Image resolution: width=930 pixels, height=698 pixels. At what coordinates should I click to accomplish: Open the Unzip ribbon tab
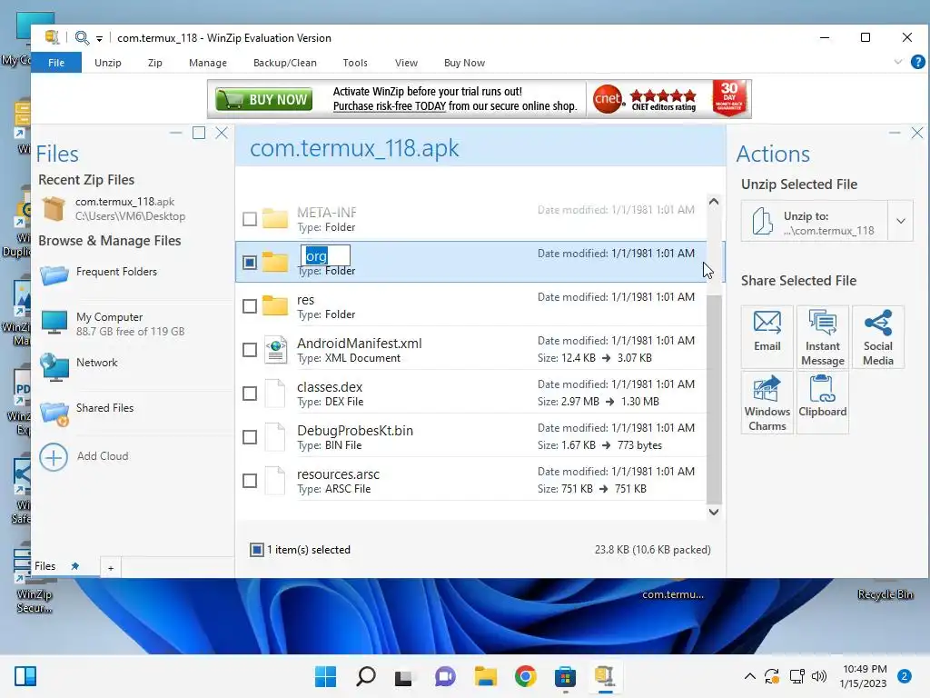(108, 63)
